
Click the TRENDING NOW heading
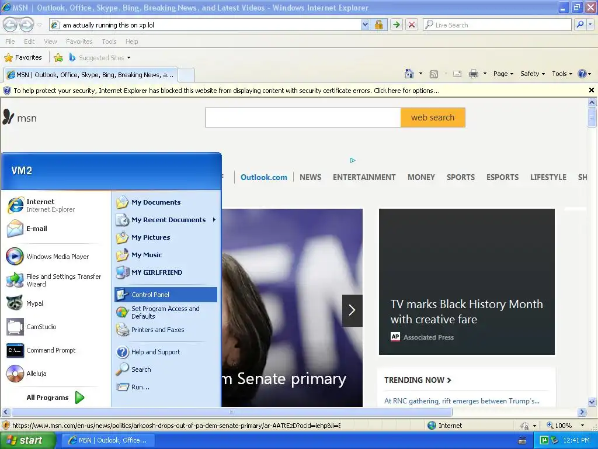418,380
